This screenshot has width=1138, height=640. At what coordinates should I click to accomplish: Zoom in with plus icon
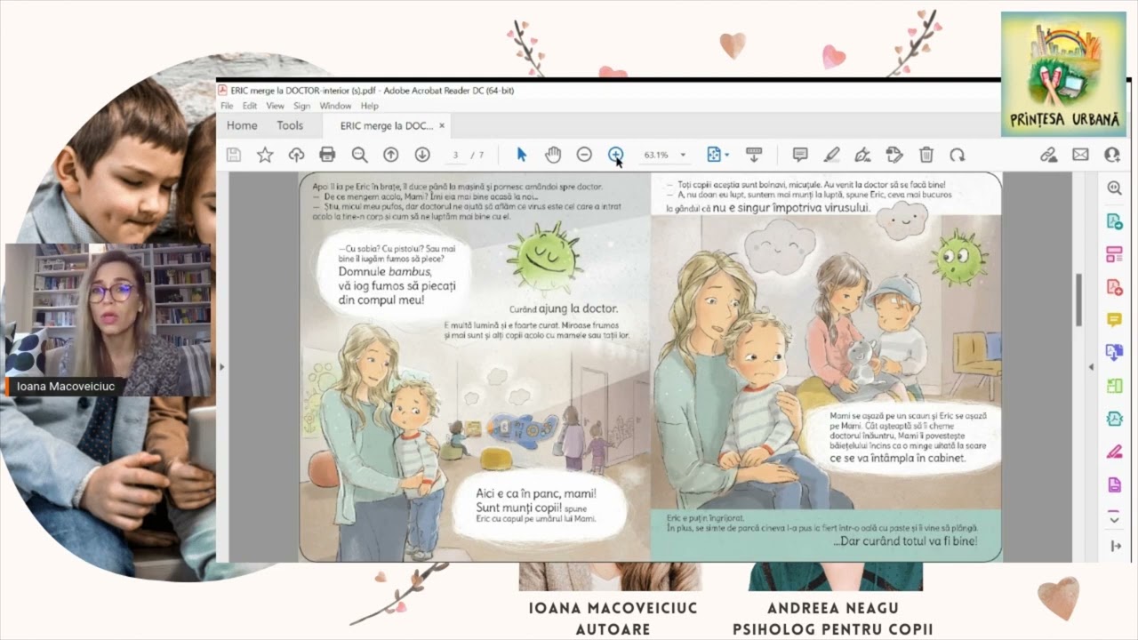(x=615, y=155)
